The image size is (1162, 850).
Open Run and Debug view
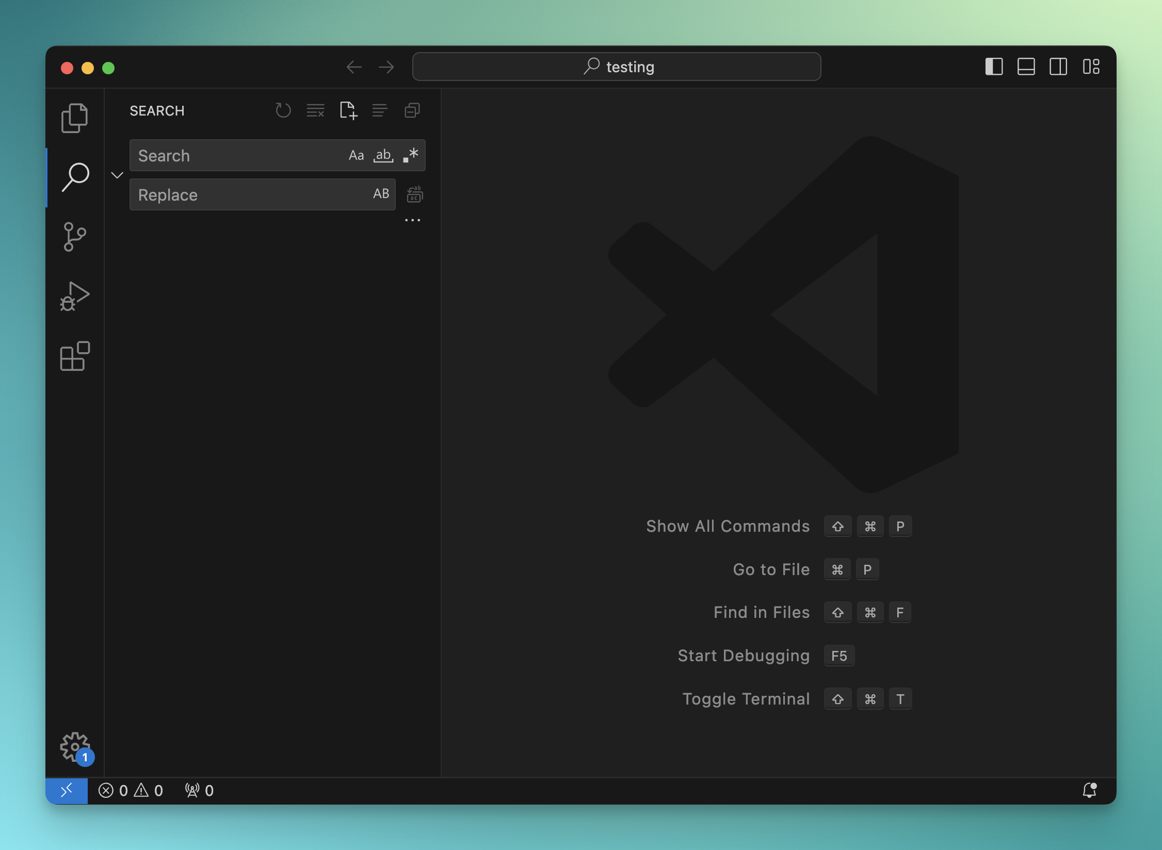tap(75, 297)
